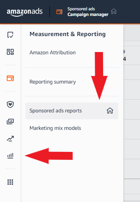Open Amazon Attribution

(x=52, y=52)
